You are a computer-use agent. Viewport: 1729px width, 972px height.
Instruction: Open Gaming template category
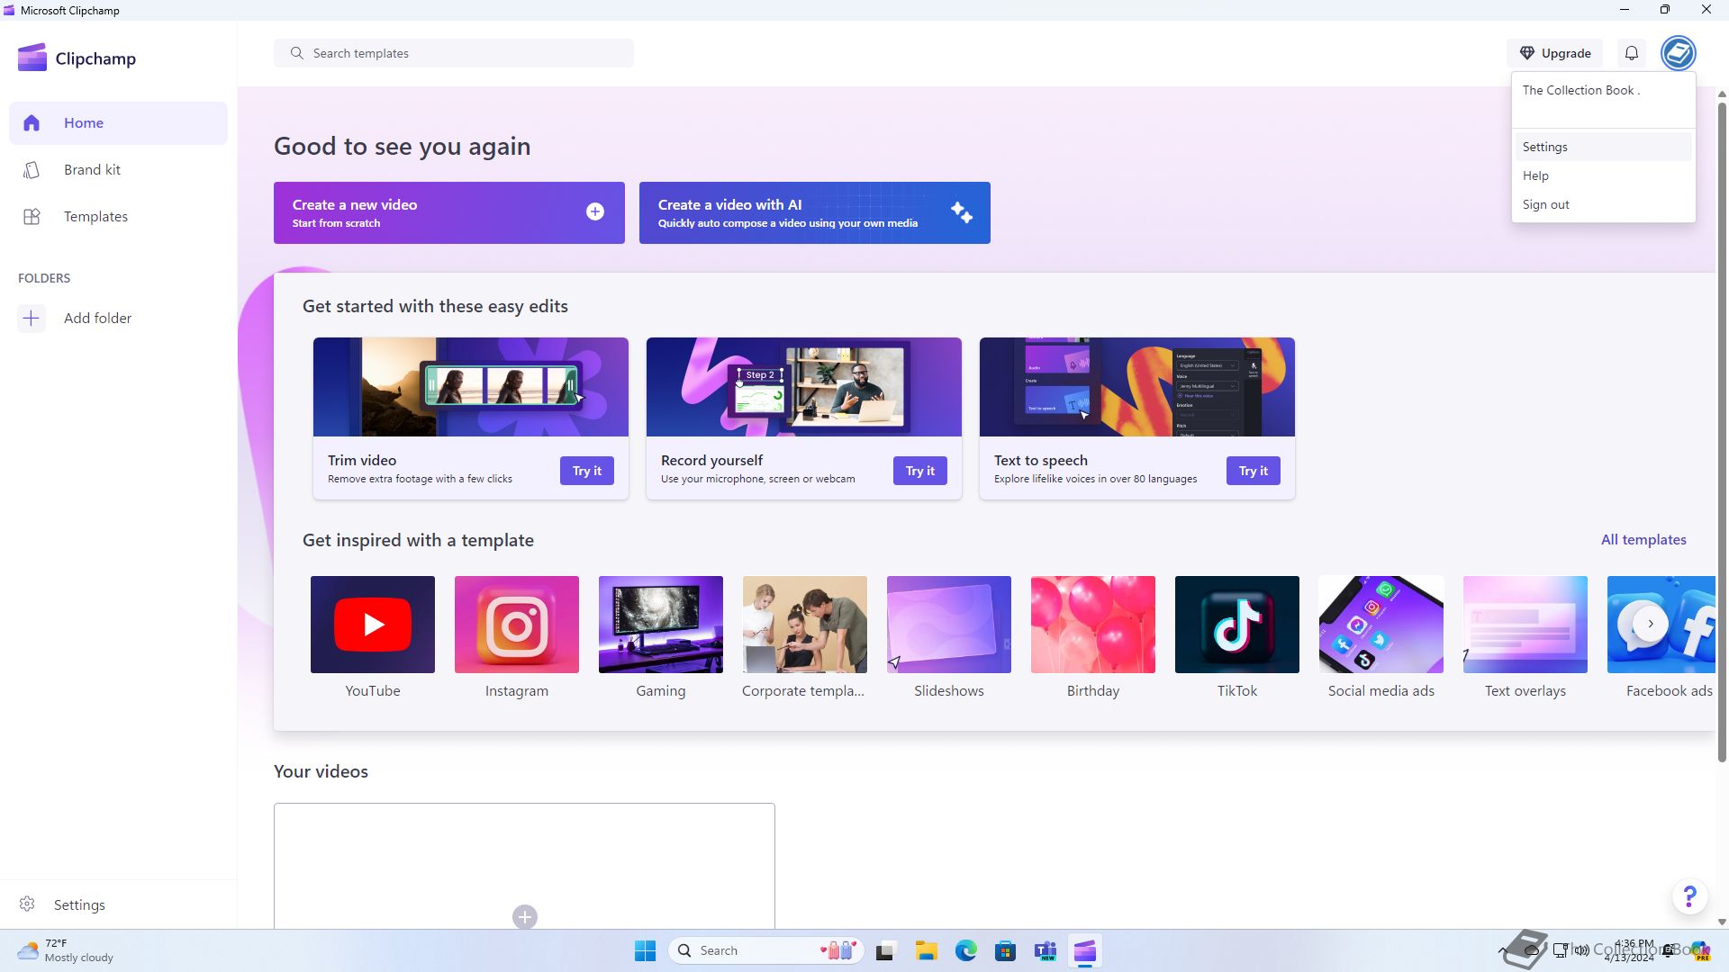[661, 625]
